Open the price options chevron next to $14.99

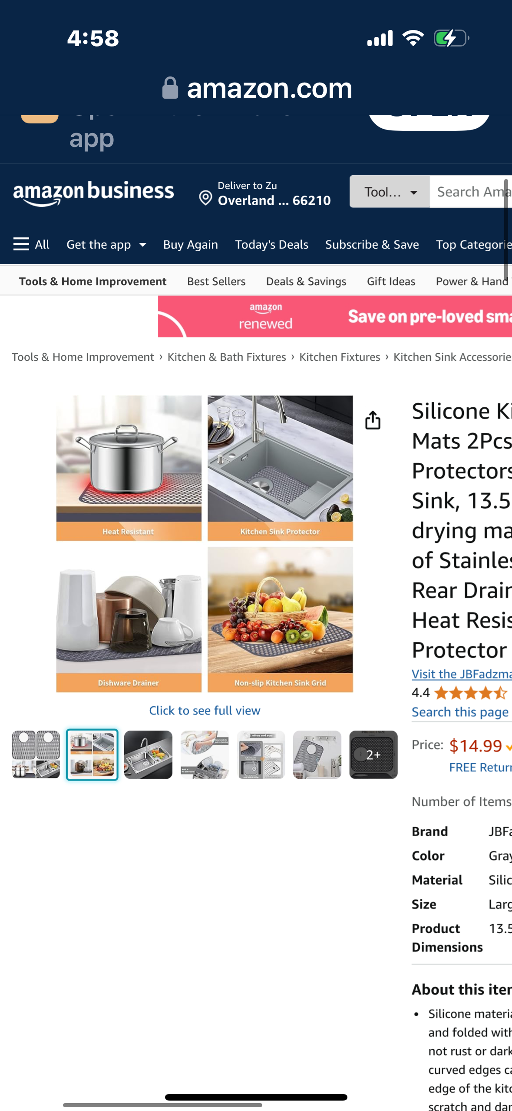point(508,746)
